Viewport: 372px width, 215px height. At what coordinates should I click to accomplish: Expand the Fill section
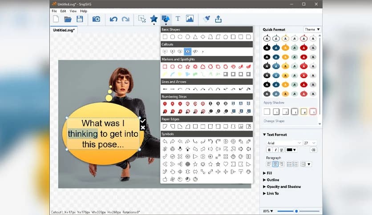[267, 173]
